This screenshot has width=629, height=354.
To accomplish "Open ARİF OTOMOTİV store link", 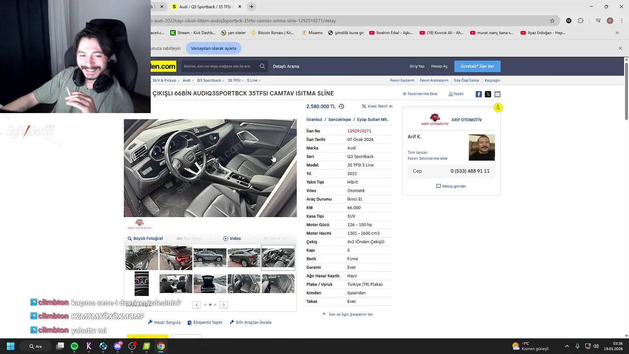I will (466, 120).
